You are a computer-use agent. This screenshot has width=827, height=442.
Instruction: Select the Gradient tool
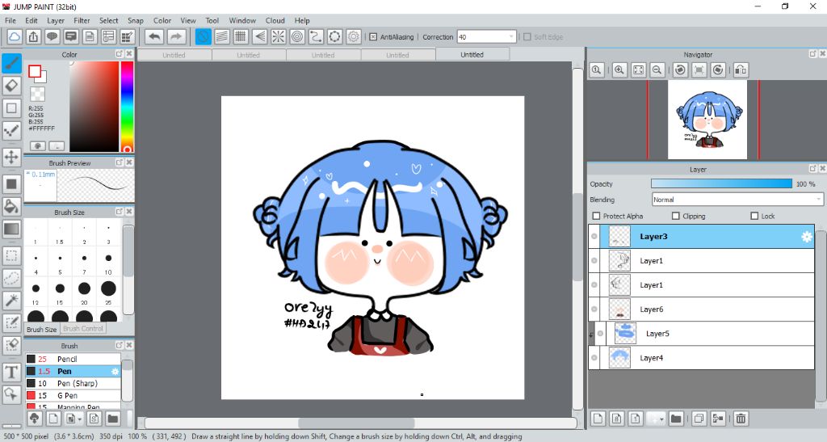(11, 229)
